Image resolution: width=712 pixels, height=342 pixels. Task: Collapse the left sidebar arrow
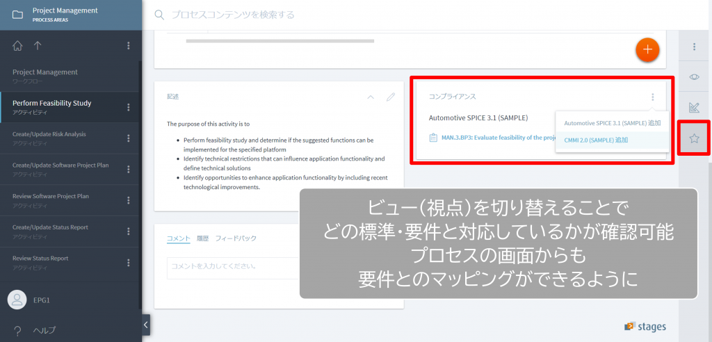click(x=146, y=325)
